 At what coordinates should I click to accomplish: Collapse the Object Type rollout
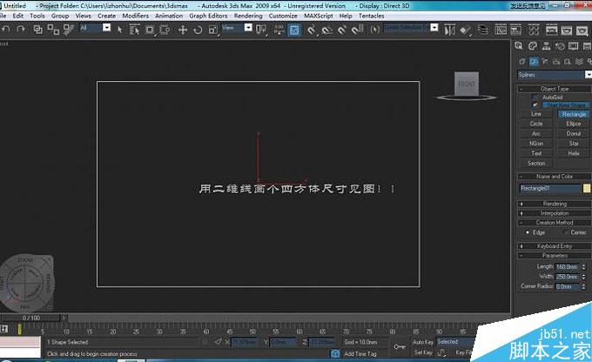[554, 89]
